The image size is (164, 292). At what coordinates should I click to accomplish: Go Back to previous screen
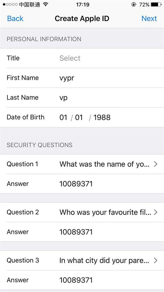[15, 19]
